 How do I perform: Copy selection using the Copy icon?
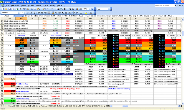point(35,9)
